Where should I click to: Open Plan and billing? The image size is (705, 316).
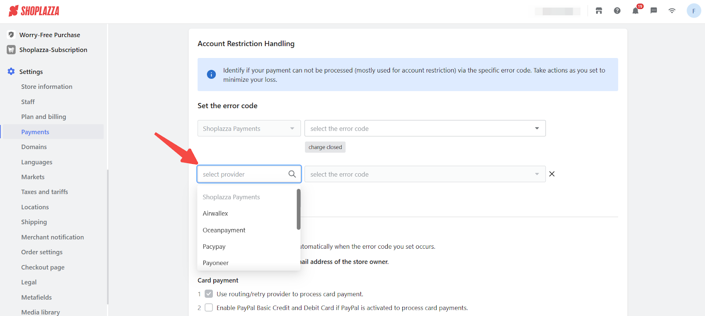[44, 116]
